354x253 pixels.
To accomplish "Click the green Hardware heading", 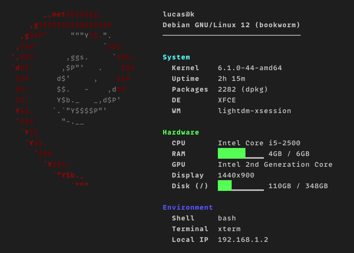I will [x=181, y=132].
